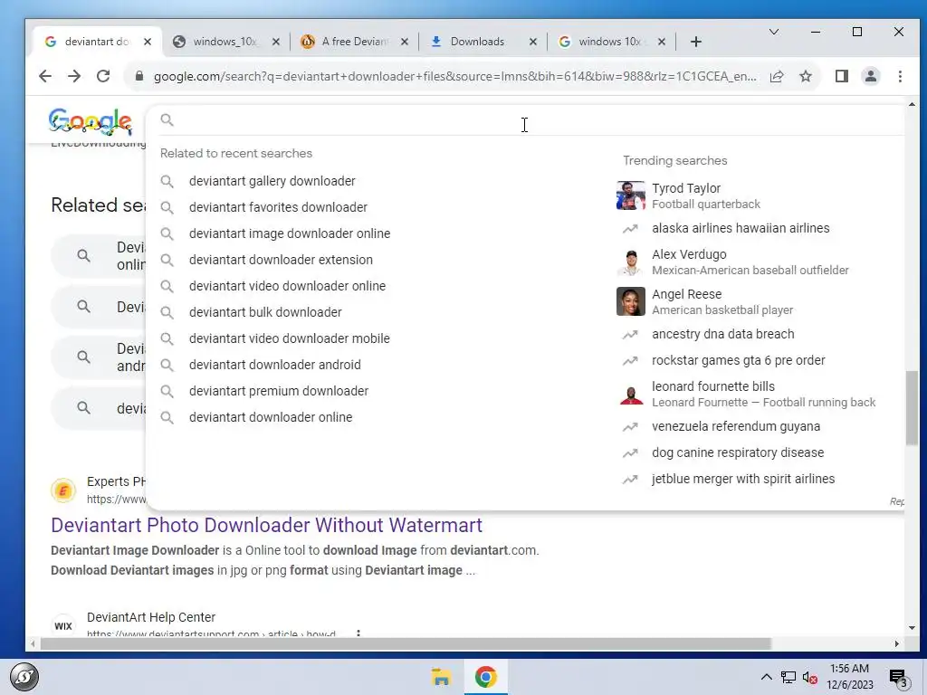Click the scroll-up arrow of page scrollbar

point(912,105)
